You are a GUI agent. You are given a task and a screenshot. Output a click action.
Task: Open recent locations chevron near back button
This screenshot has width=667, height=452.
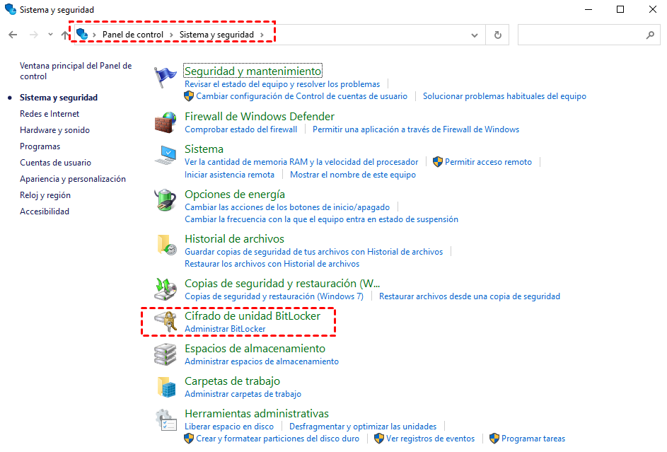[x=50, y=34]
